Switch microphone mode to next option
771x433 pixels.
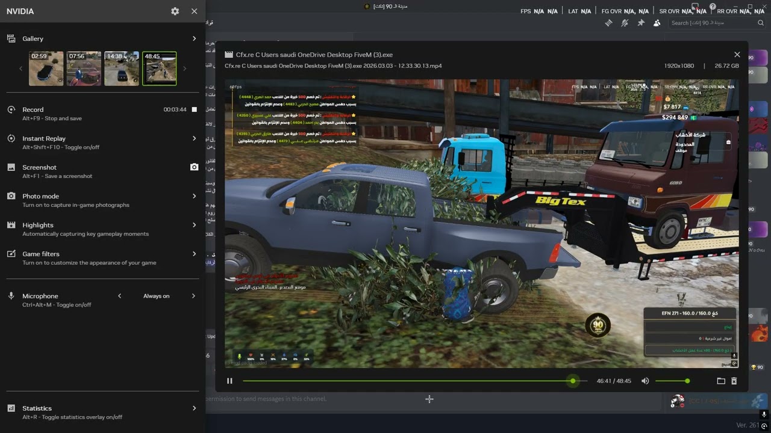(x=193, y=296)
